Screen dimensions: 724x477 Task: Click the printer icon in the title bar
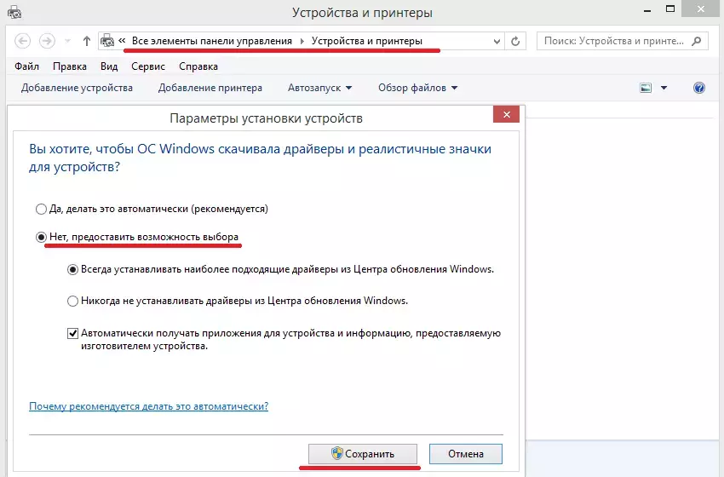pos(14,13)
